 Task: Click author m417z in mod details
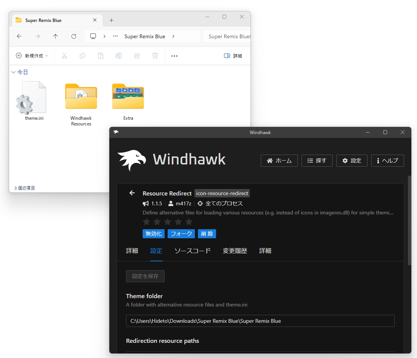click(180, 203)
